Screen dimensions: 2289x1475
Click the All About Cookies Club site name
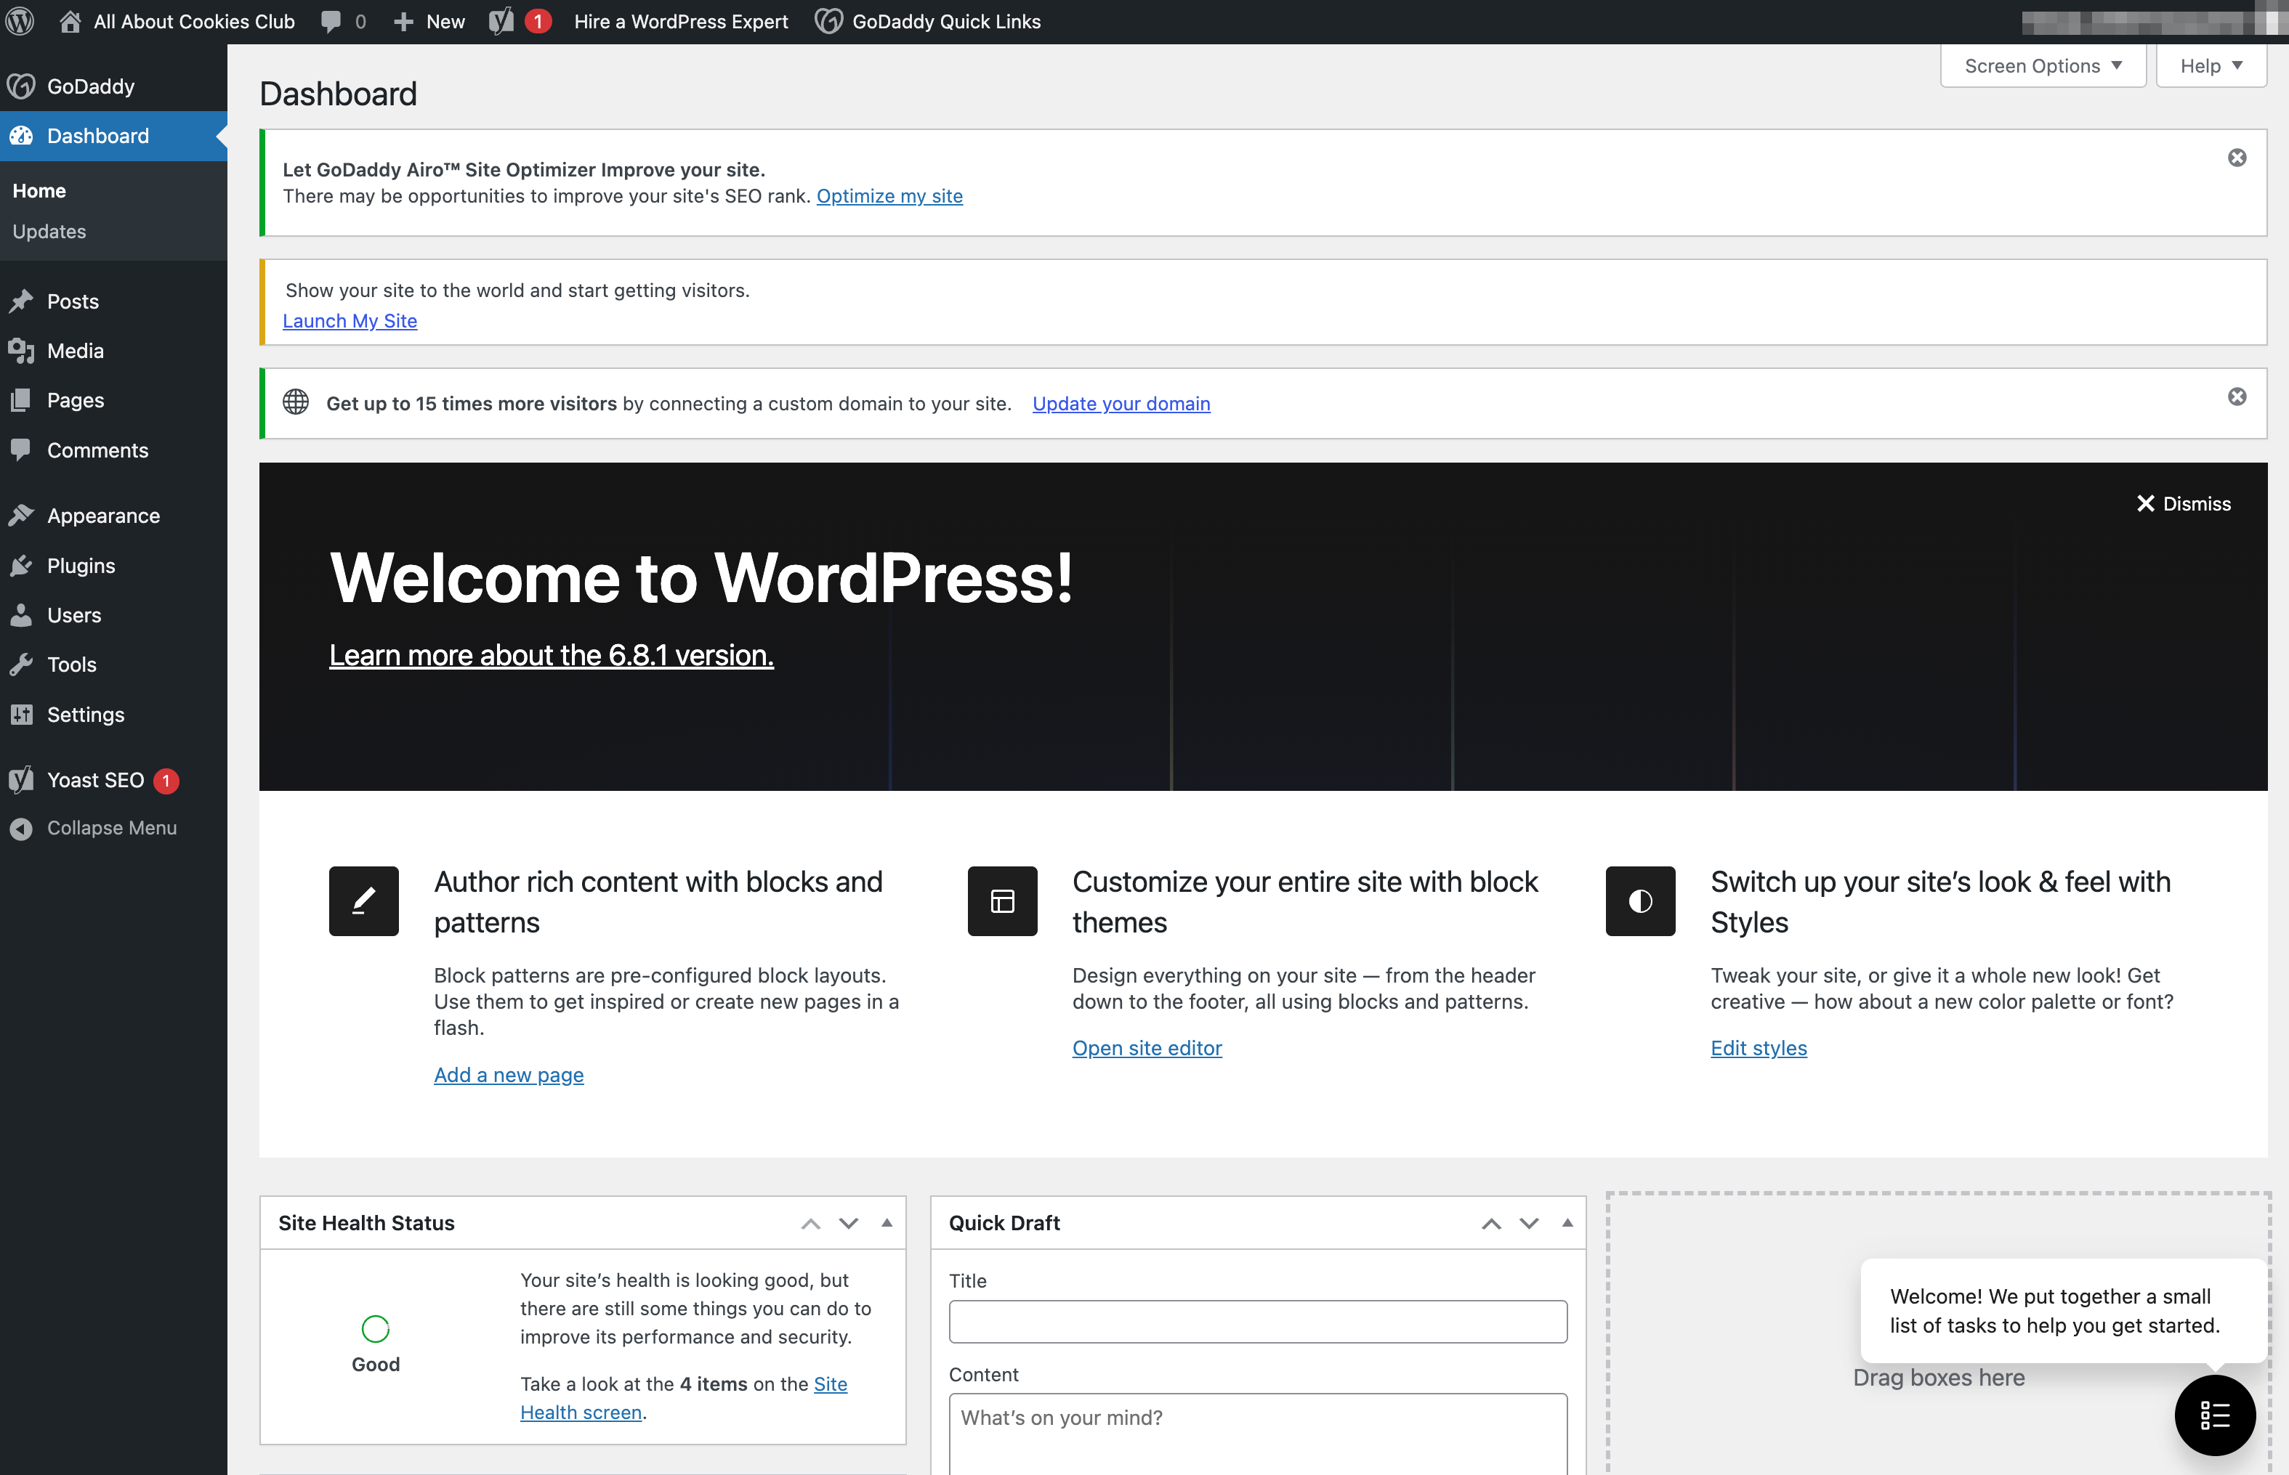coord(195,21)
